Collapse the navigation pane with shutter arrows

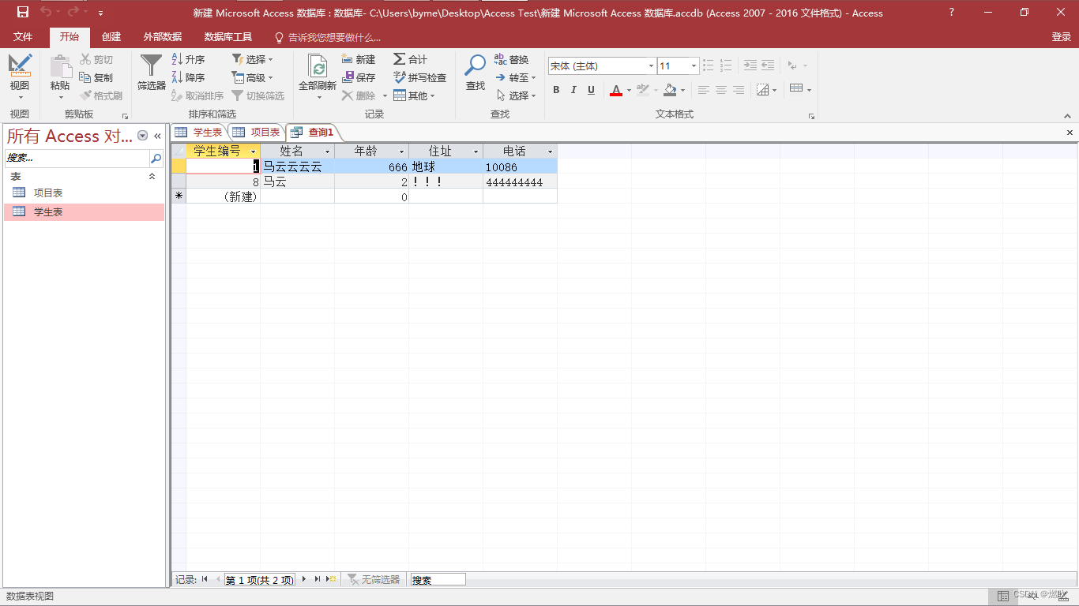(157, 136)
